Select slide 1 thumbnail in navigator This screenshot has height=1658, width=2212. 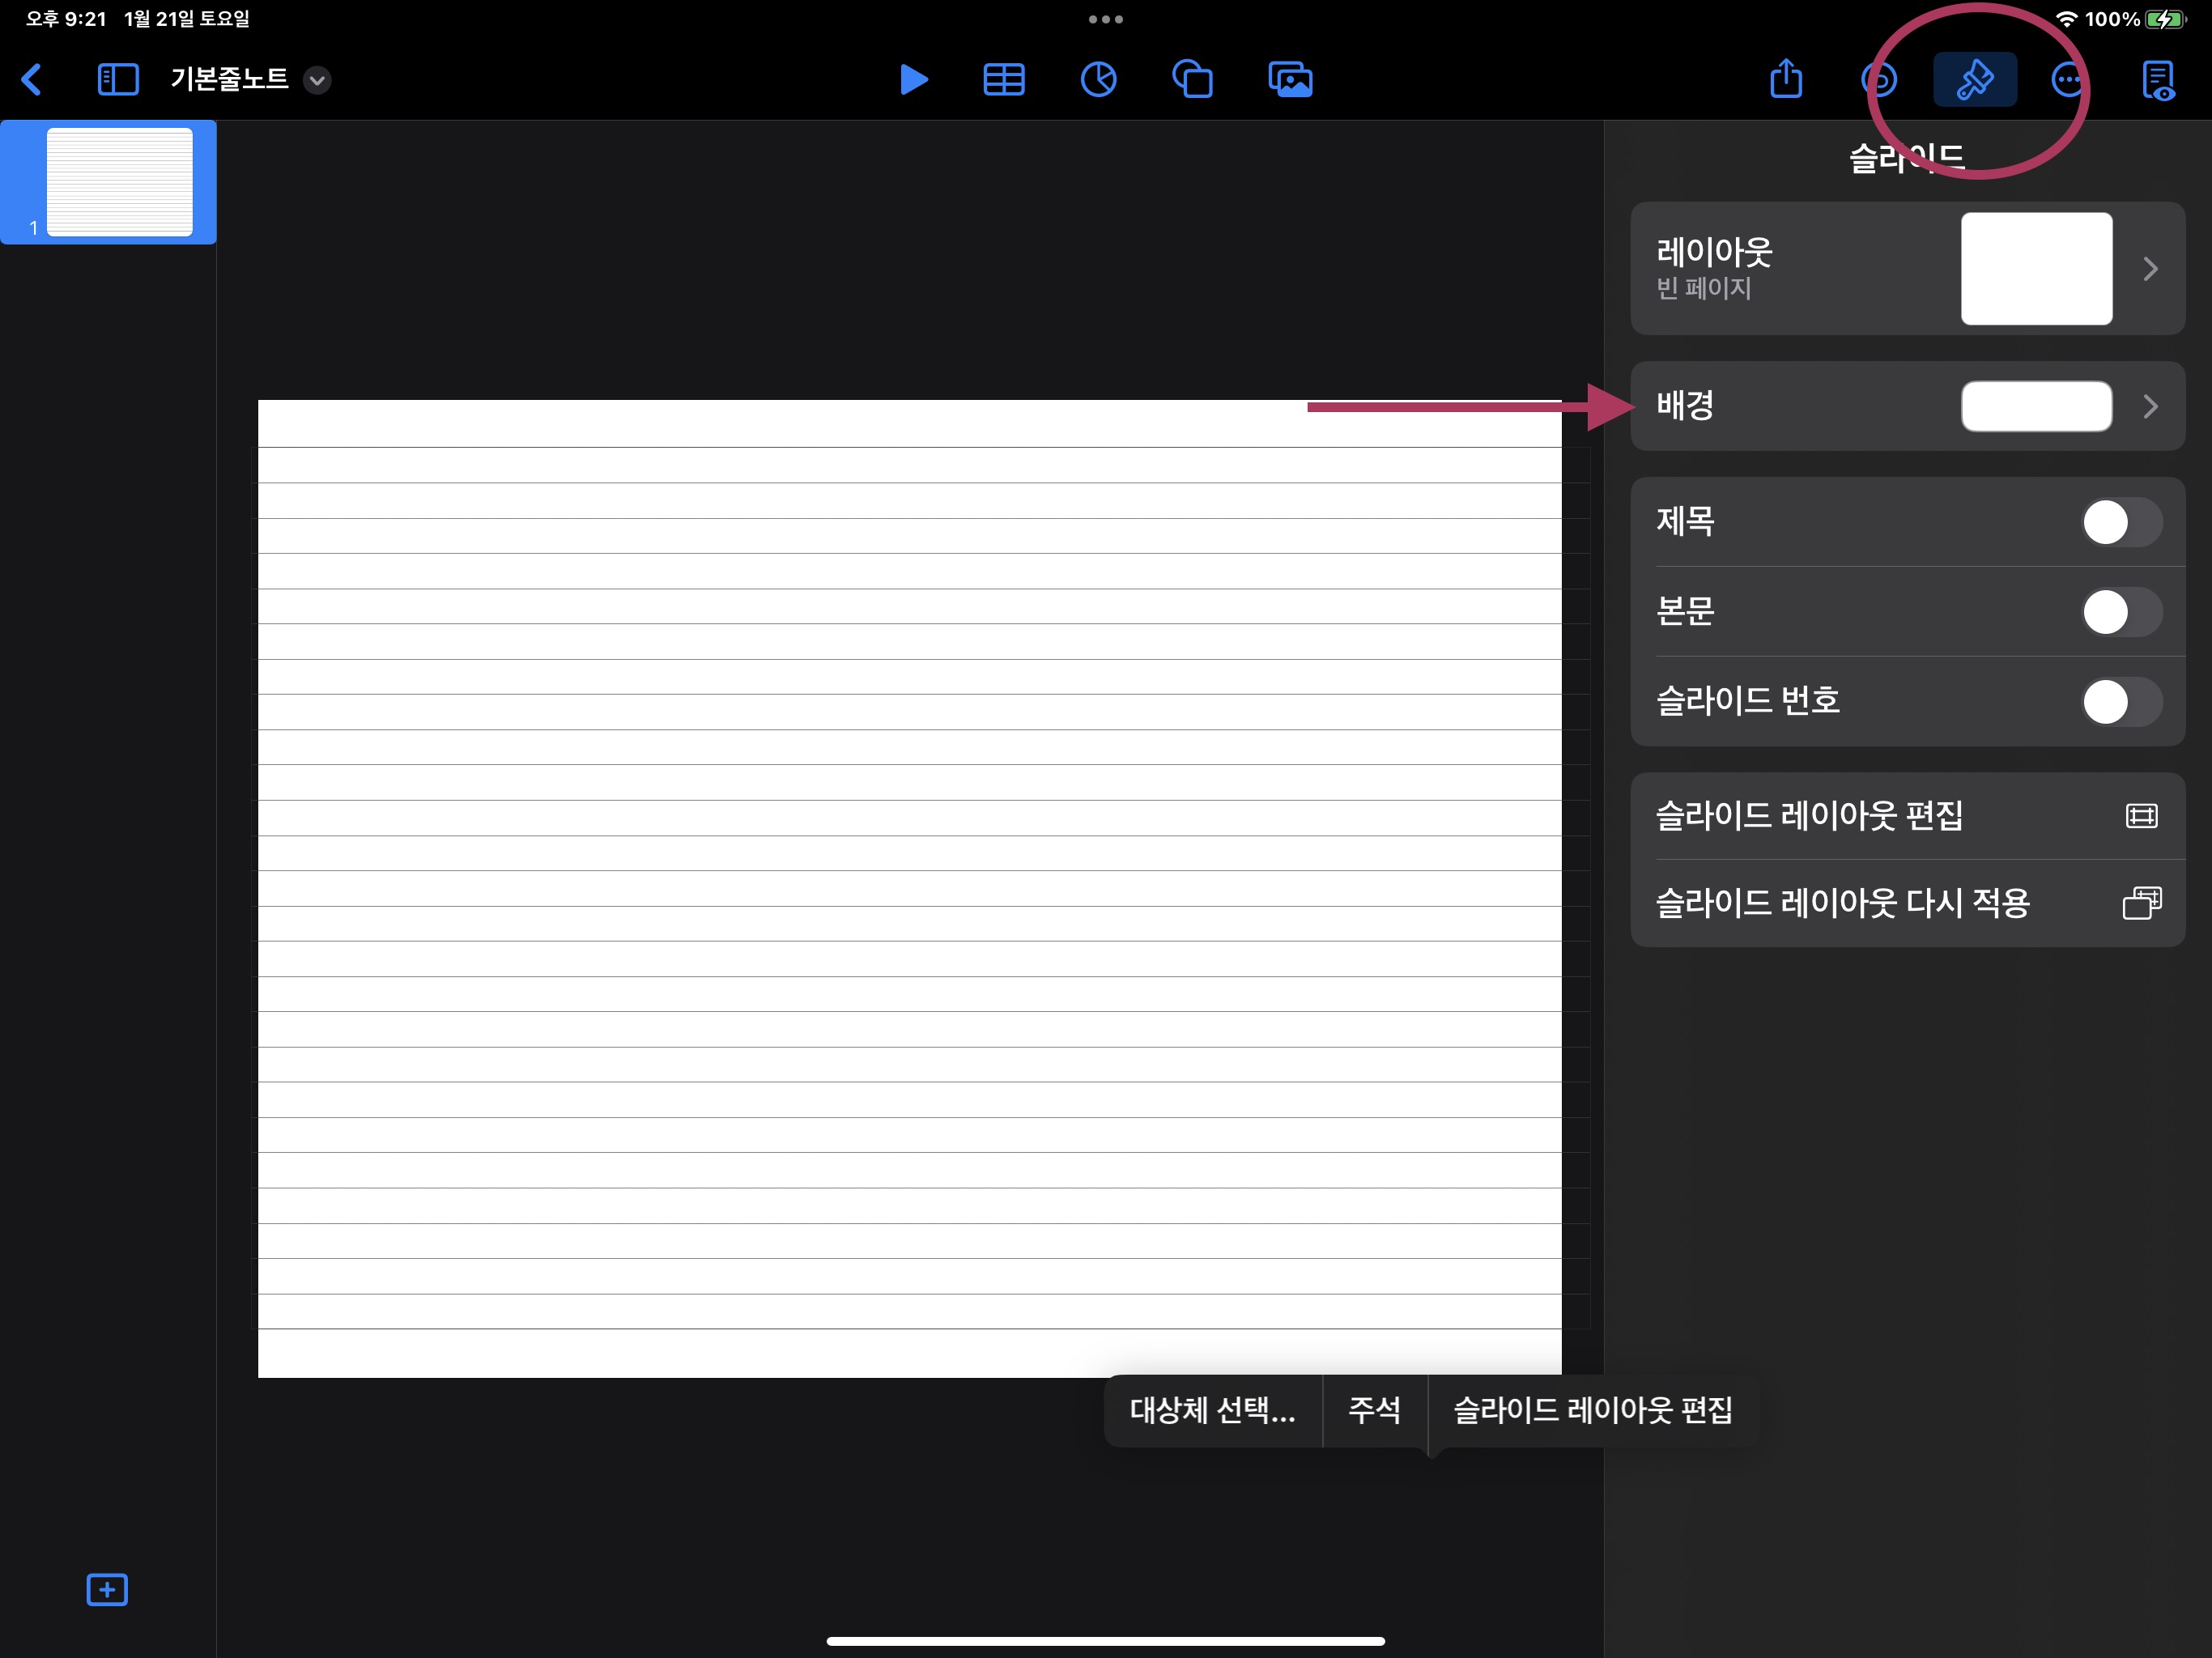(x=119, y=182)
